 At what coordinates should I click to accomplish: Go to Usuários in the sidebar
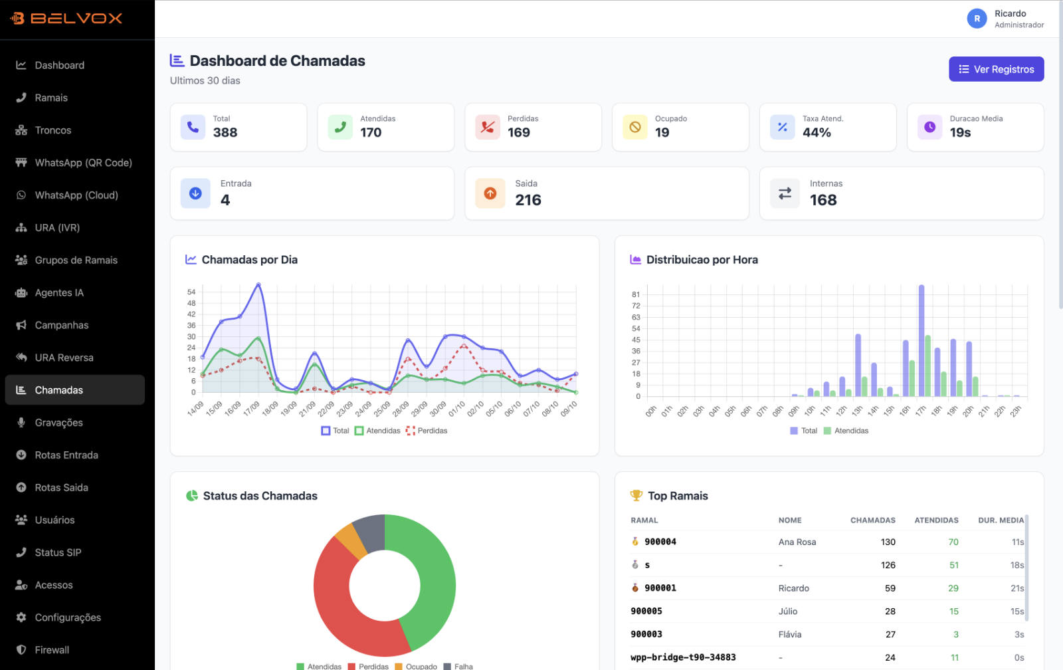74,520
